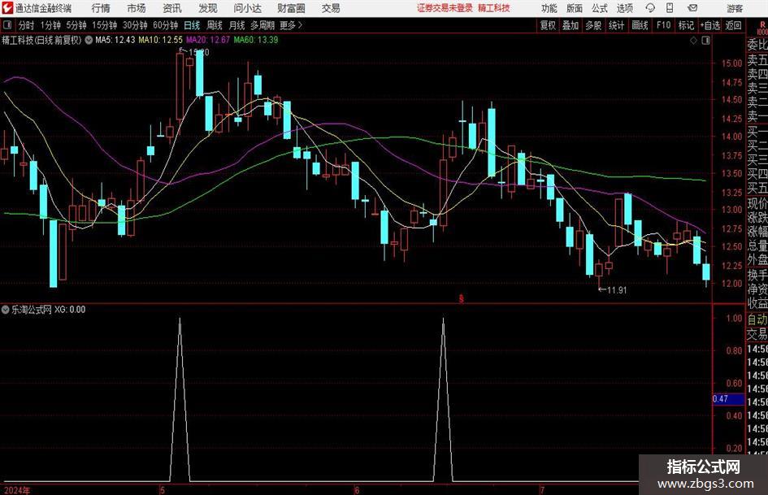Click the 标记 mark button
768x495 pixels.
686,25
